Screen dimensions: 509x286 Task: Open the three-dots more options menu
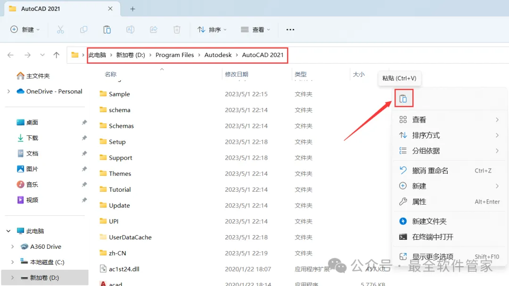[290, 30]
